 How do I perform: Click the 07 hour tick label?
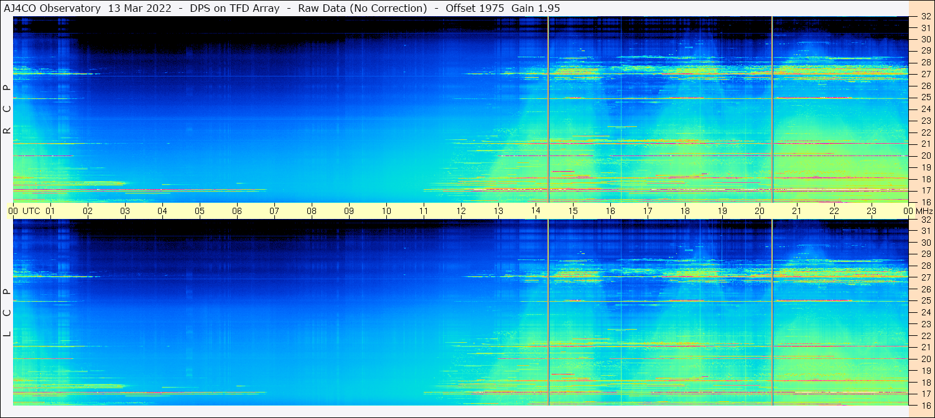pos(274,211)
